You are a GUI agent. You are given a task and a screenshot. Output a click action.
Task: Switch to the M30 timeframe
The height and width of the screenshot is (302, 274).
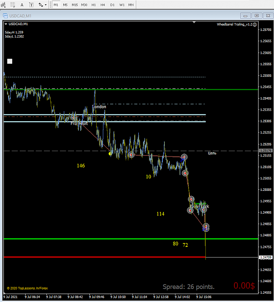coord(84,5)
